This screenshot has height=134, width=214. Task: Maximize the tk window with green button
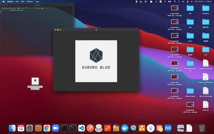click(x=60, y=30)
